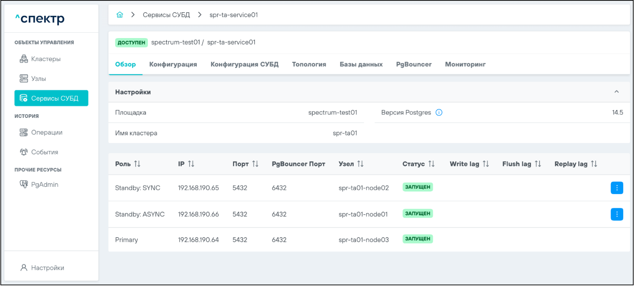Open the PgBouncer tab

point(413,64)
